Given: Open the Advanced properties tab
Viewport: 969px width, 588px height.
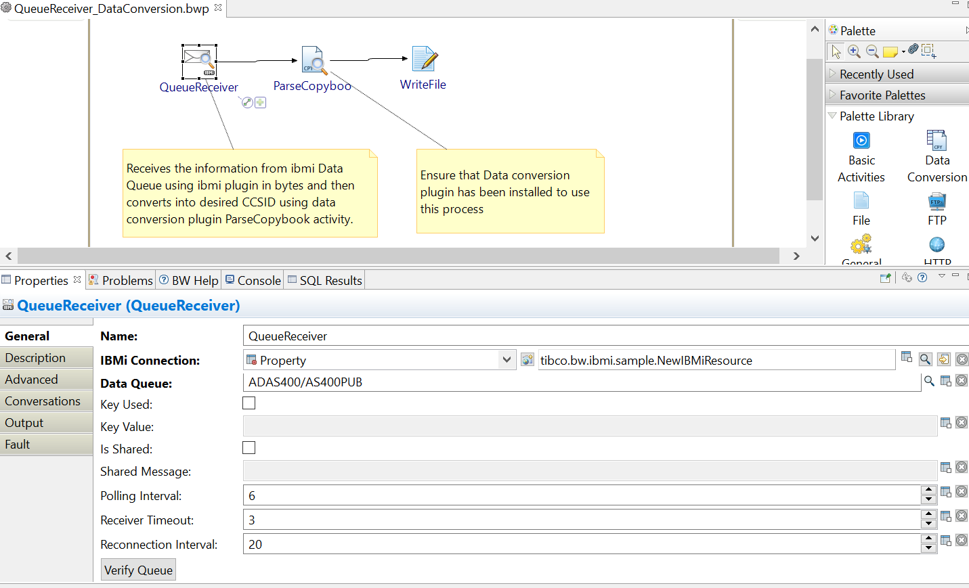Looking at the screenshot, I should tap(46, 380).
